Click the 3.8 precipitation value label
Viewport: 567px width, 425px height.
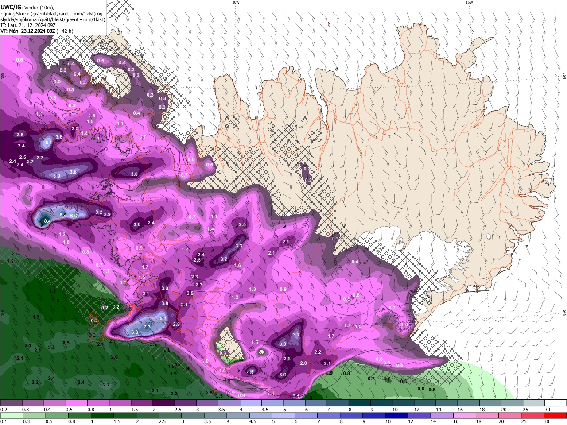(73, 172)
